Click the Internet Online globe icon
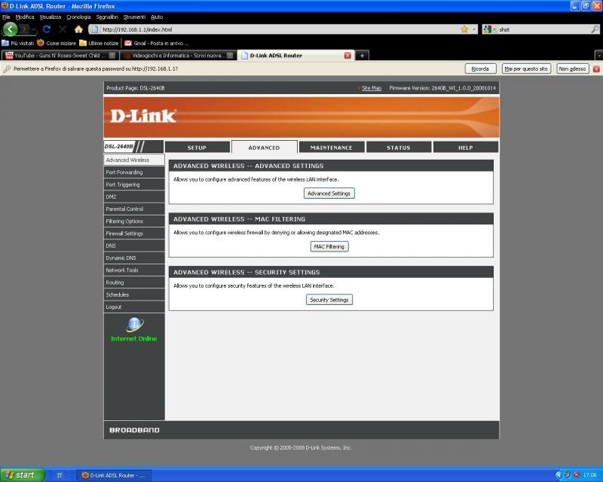603x482 pixels. pos(134,325)
